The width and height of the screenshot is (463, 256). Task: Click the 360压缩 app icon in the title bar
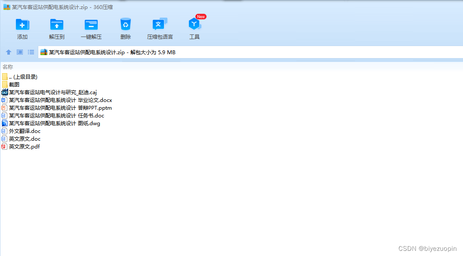[7, 7]
